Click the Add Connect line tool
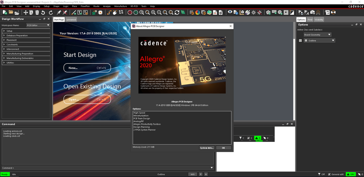The width and height of the screenshot is (364, 177). pos(74,12)
